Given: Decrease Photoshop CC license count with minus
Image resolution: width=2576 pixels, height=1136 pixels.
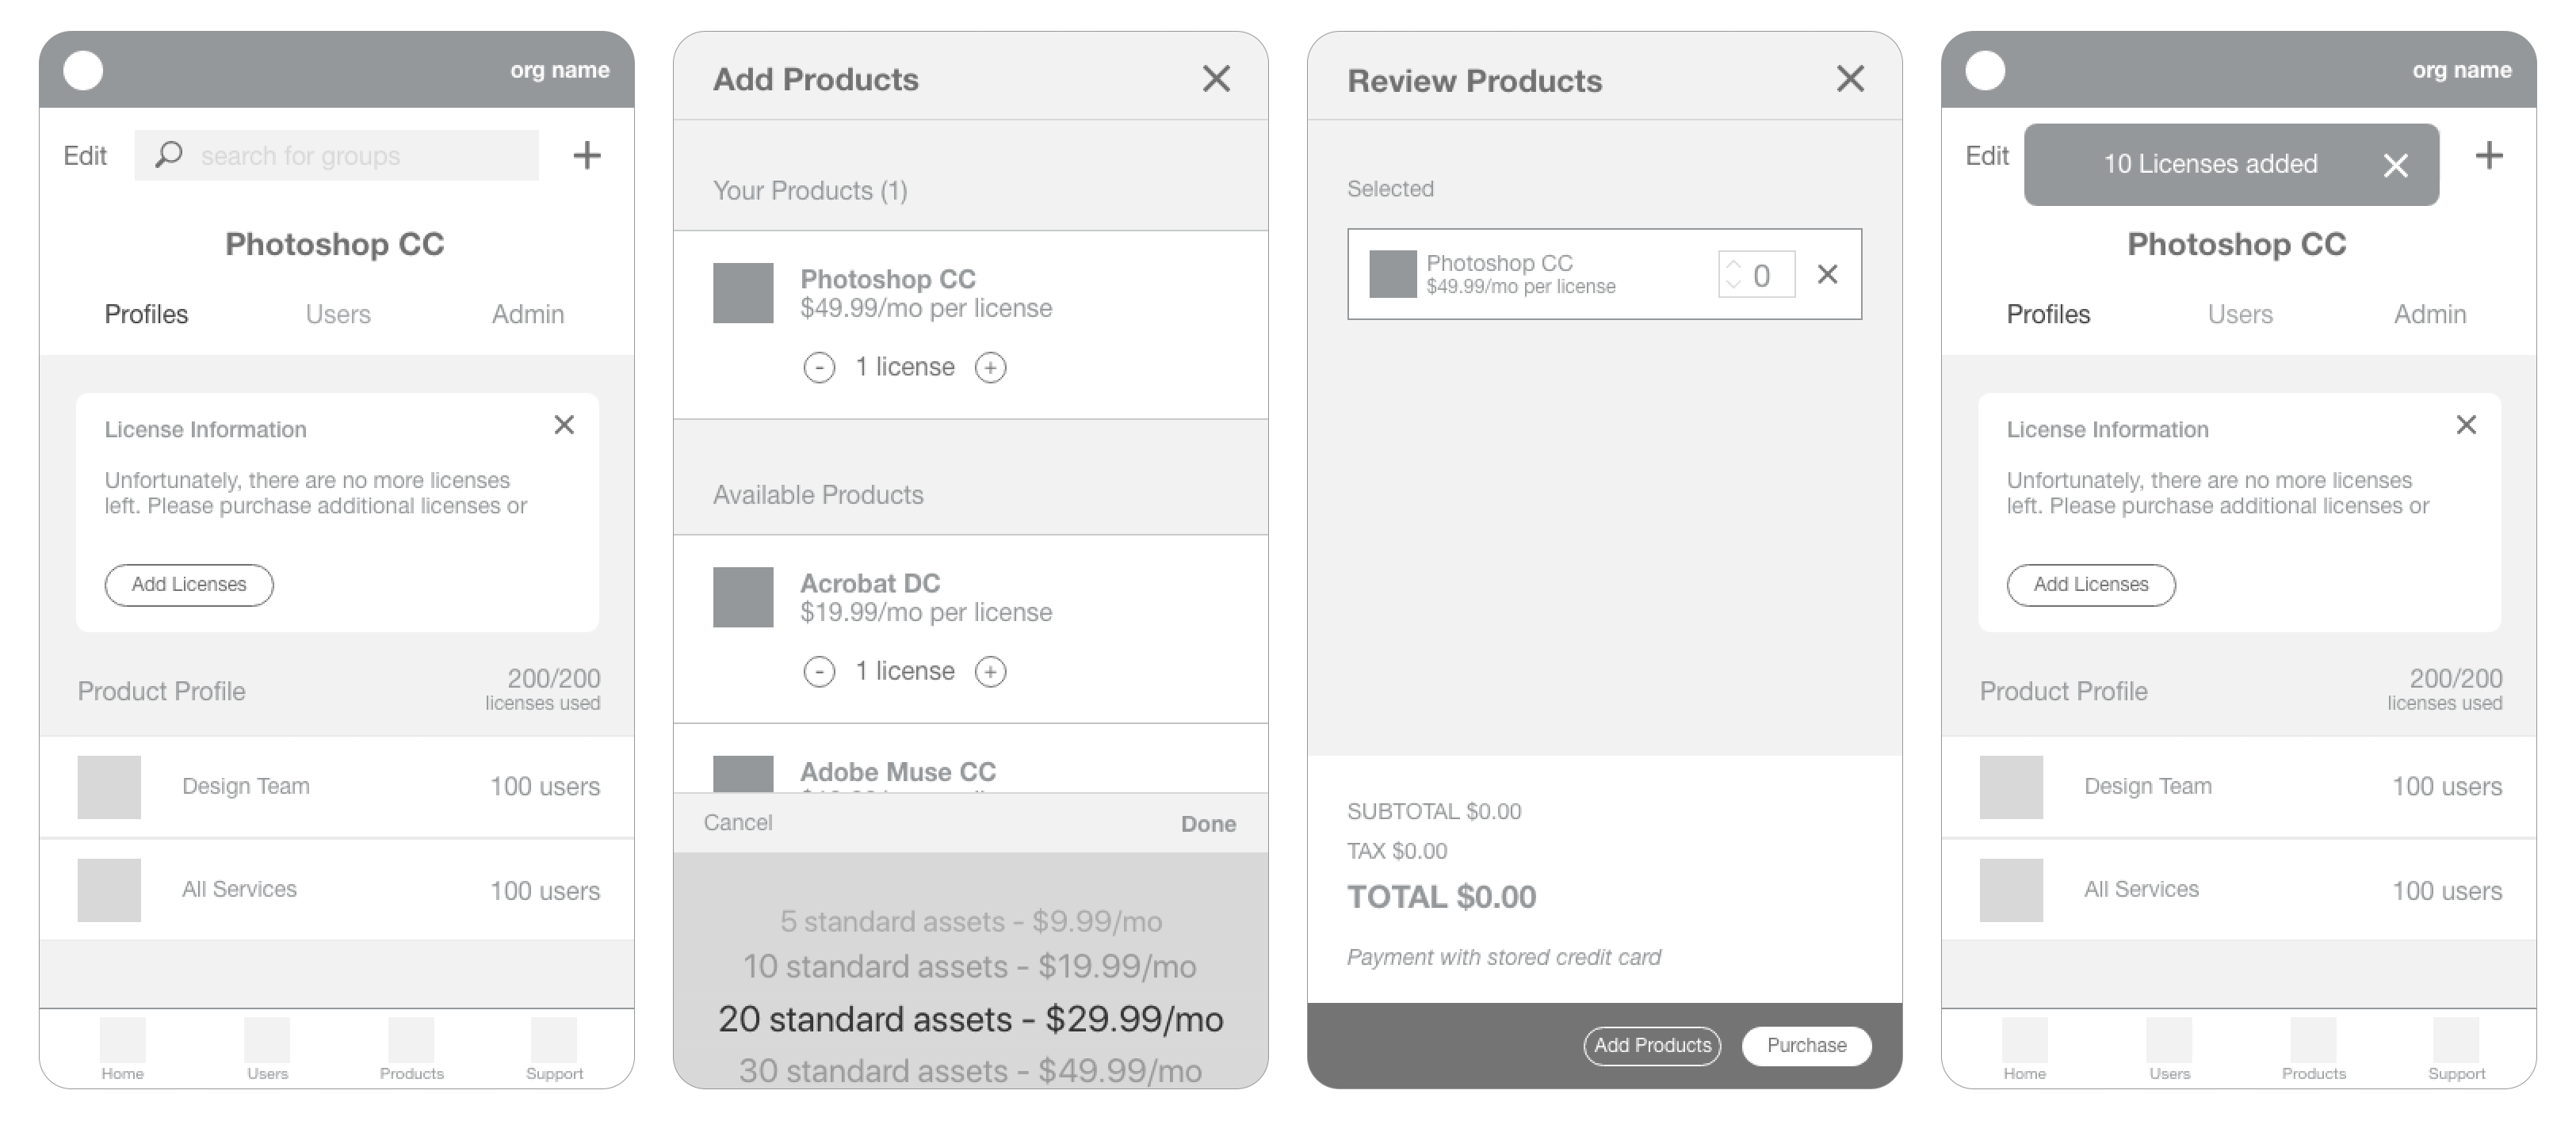Looking at the screenshot, I should (819, 368).
